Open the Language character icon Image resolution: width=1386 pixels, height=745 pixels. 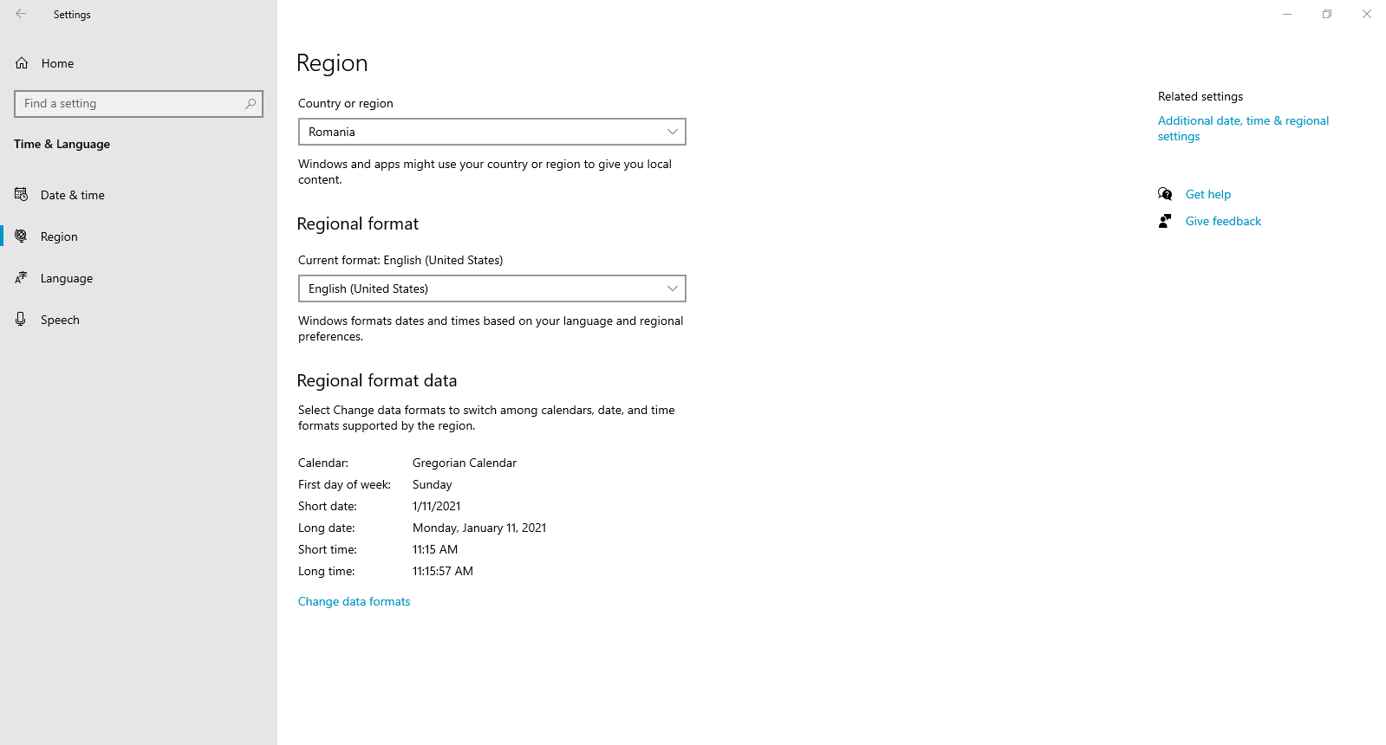click(21, 277)
